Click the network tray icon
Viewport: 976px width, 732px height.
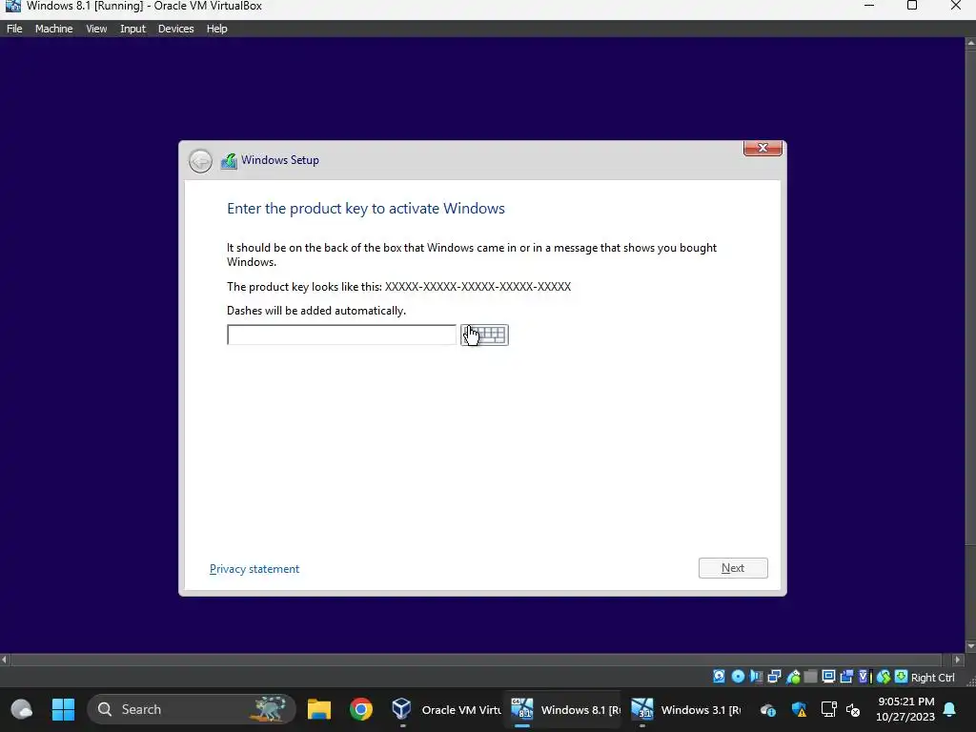(x=828, y=709)
